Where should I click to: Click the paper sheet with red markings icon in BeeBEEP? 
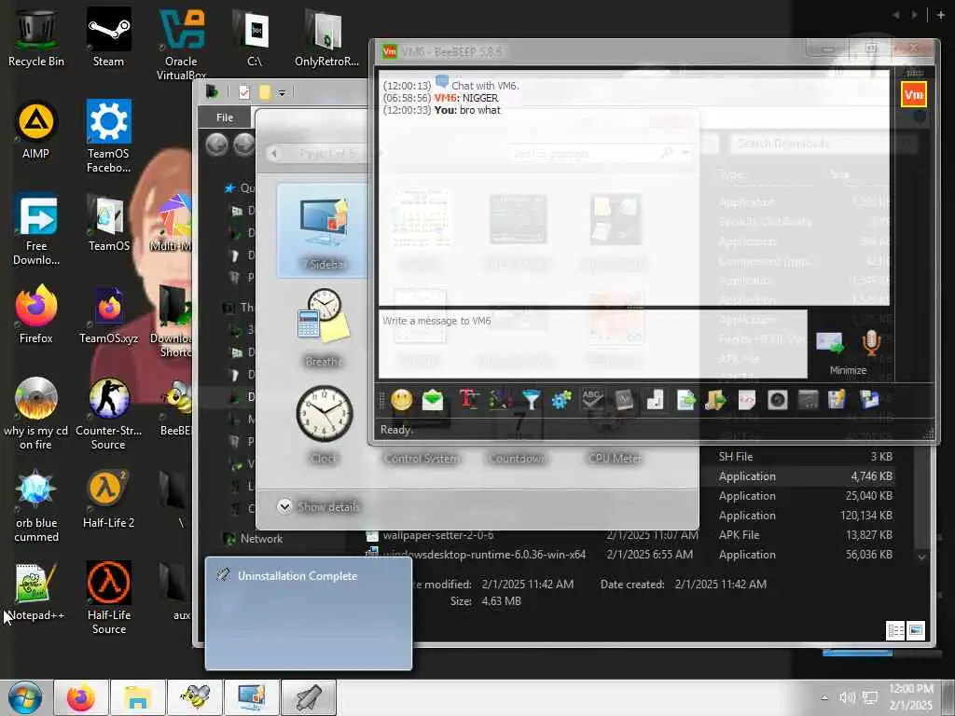click(x=747, y=400)
